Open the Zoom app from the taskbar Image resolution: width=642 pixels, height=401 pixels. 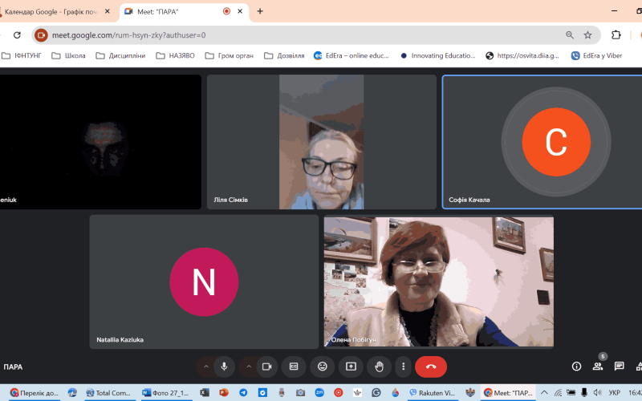[319, 393]
